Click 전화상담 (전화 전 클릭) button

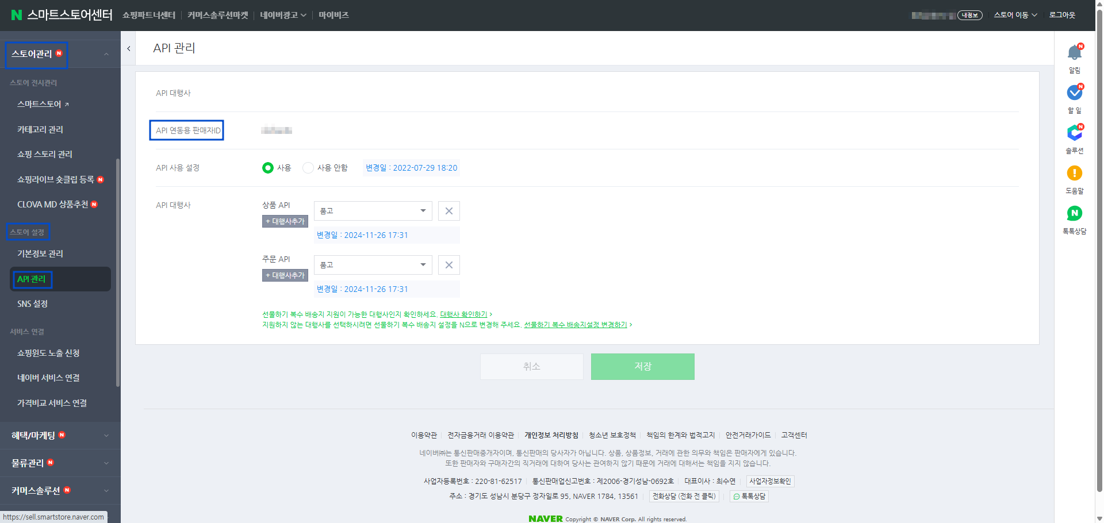pyautogui.click(x=684, y=497)
